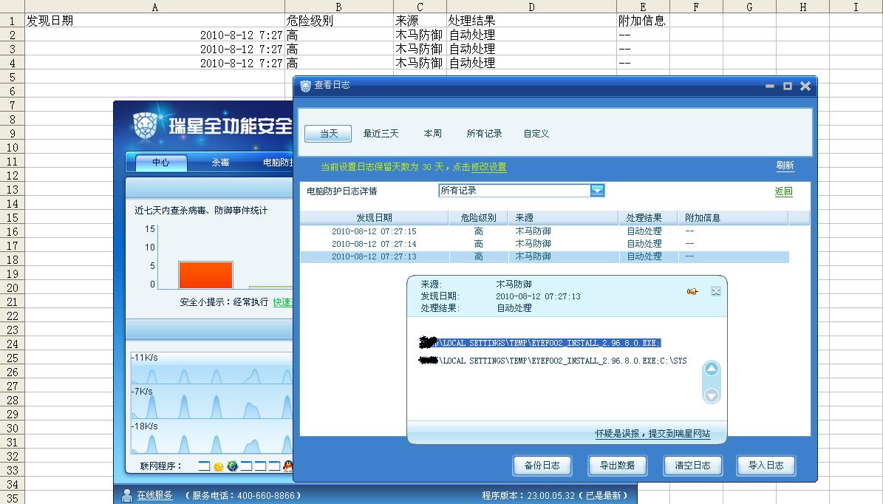
Task: Click Excel cell A1 containing 发现日期
Action: point(155,21)
